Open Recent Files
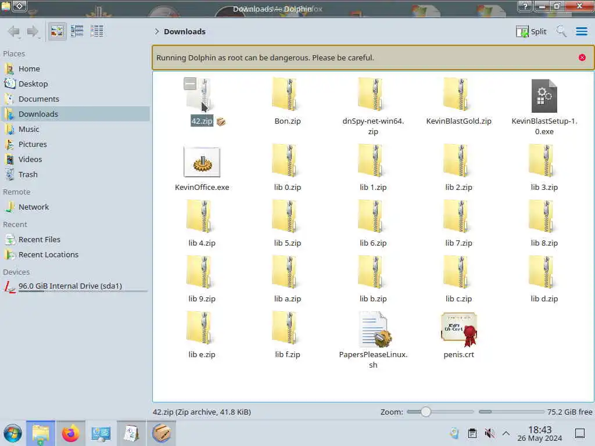Image resolution: width=595 pixels, height=446 pixels. click(x=75, y=240)
